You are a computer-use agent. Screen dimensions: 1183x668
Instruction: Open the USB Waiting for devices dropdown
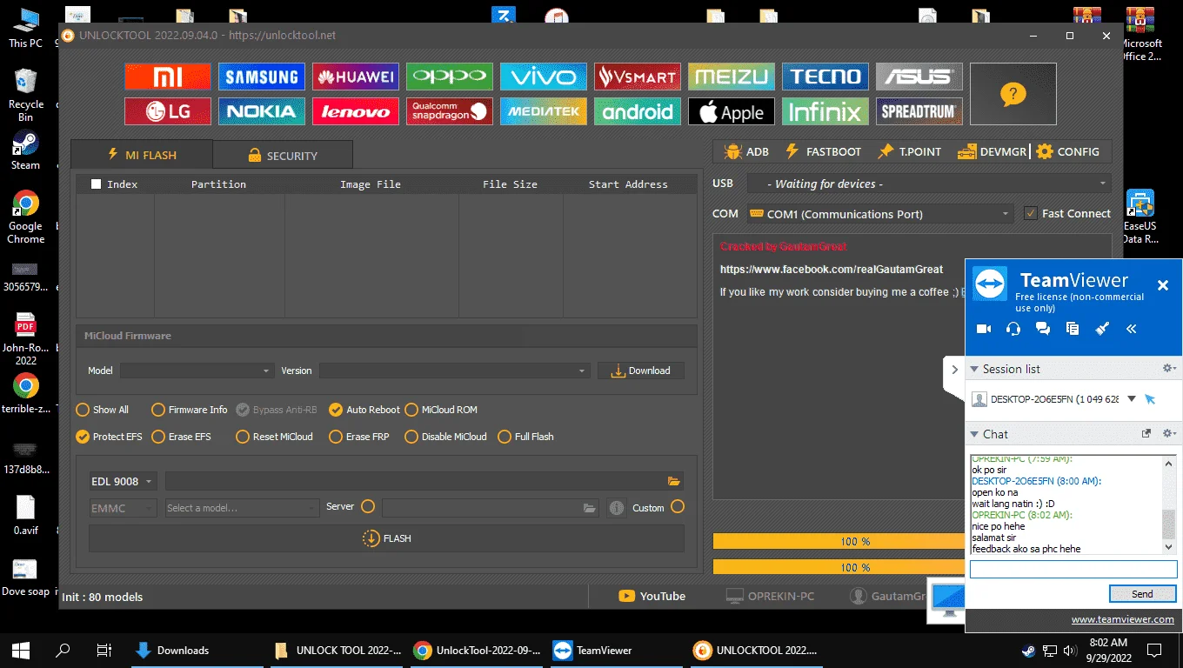pos(929,184)
